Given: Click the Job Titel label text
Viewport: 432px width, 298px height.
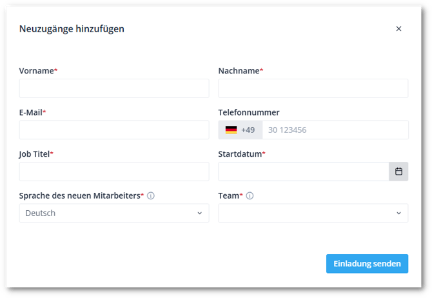Looking at the screenshot, I should (x=35, y=154).
